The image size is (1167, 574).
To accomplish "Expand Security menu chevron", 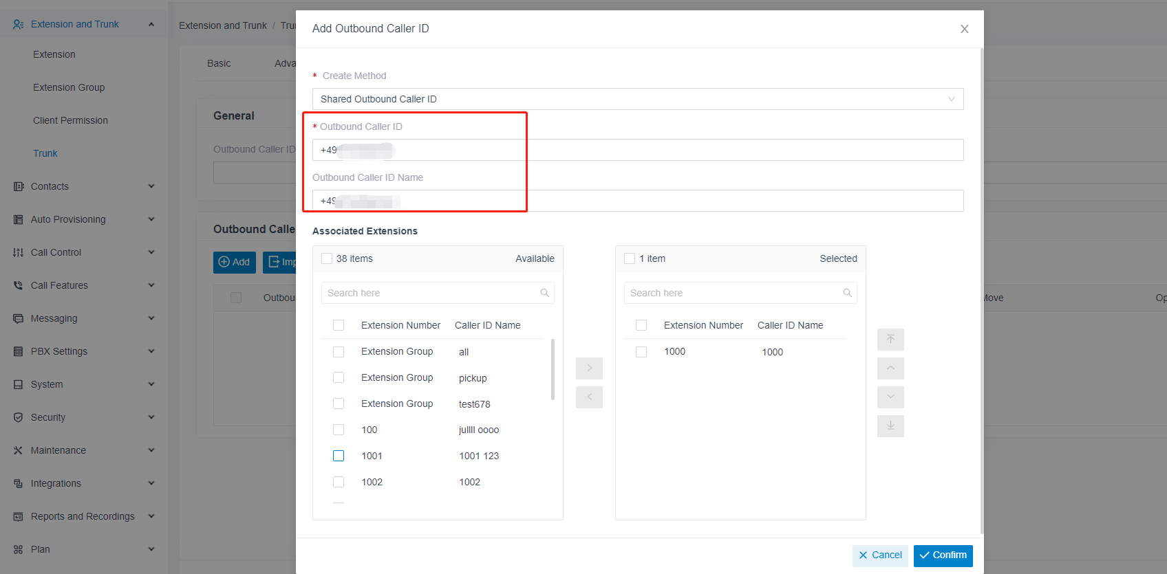I will click(x=151, y=417).
